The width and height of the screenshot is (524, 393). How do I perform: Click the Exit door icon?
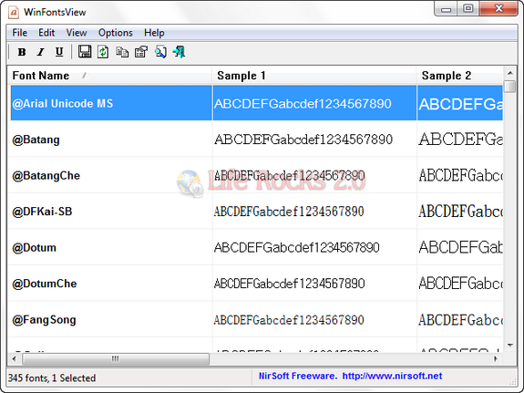180,52
